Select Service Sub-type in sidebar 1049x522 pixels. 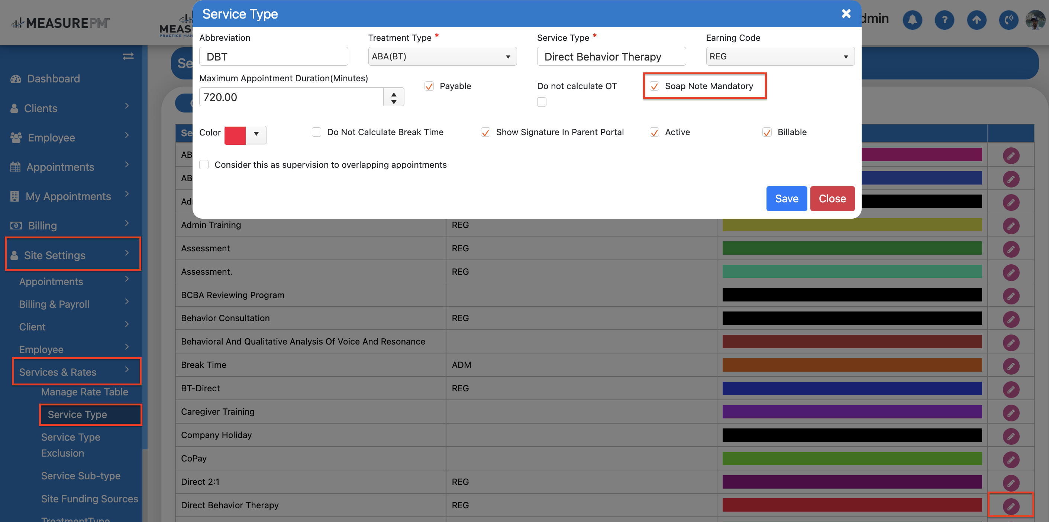tap(81, 476)
